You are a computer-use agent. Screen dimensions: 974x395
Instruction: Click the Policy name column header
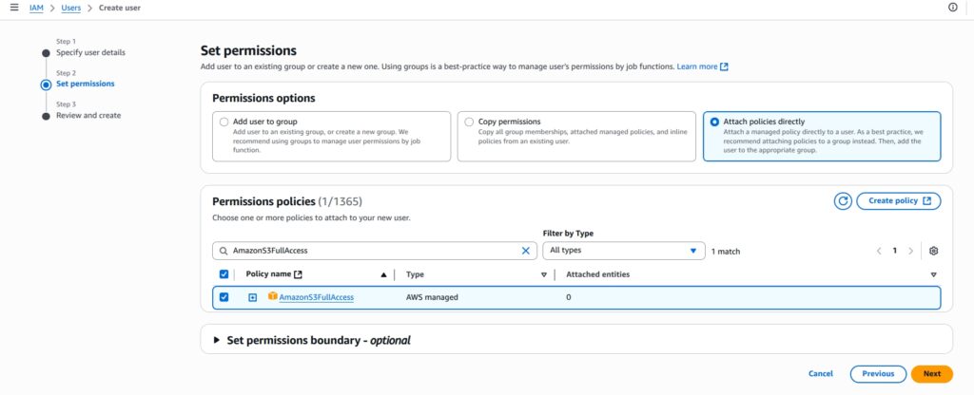pos(269,274)
